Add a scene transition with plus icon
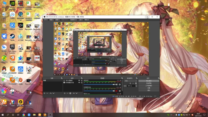This screenshot has width=208, height=117. tap(130, 83)
